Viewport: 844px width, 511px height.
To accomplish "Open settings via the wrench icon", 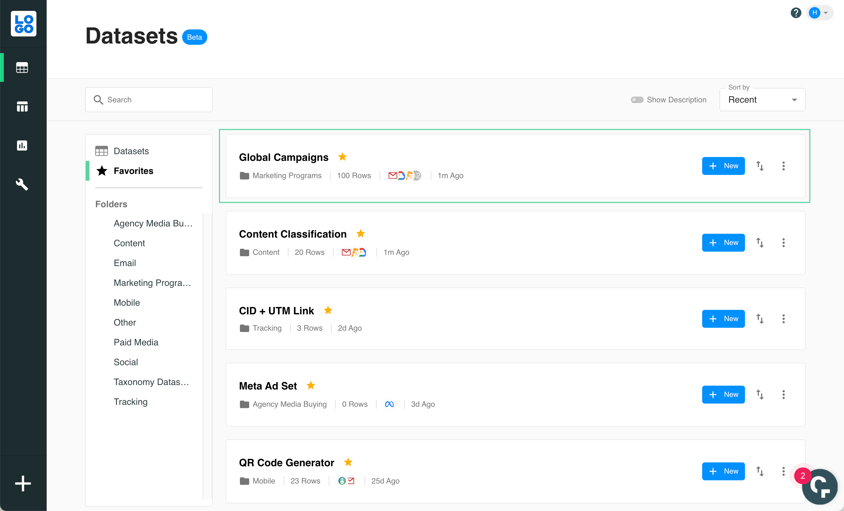I will point(22,185).
